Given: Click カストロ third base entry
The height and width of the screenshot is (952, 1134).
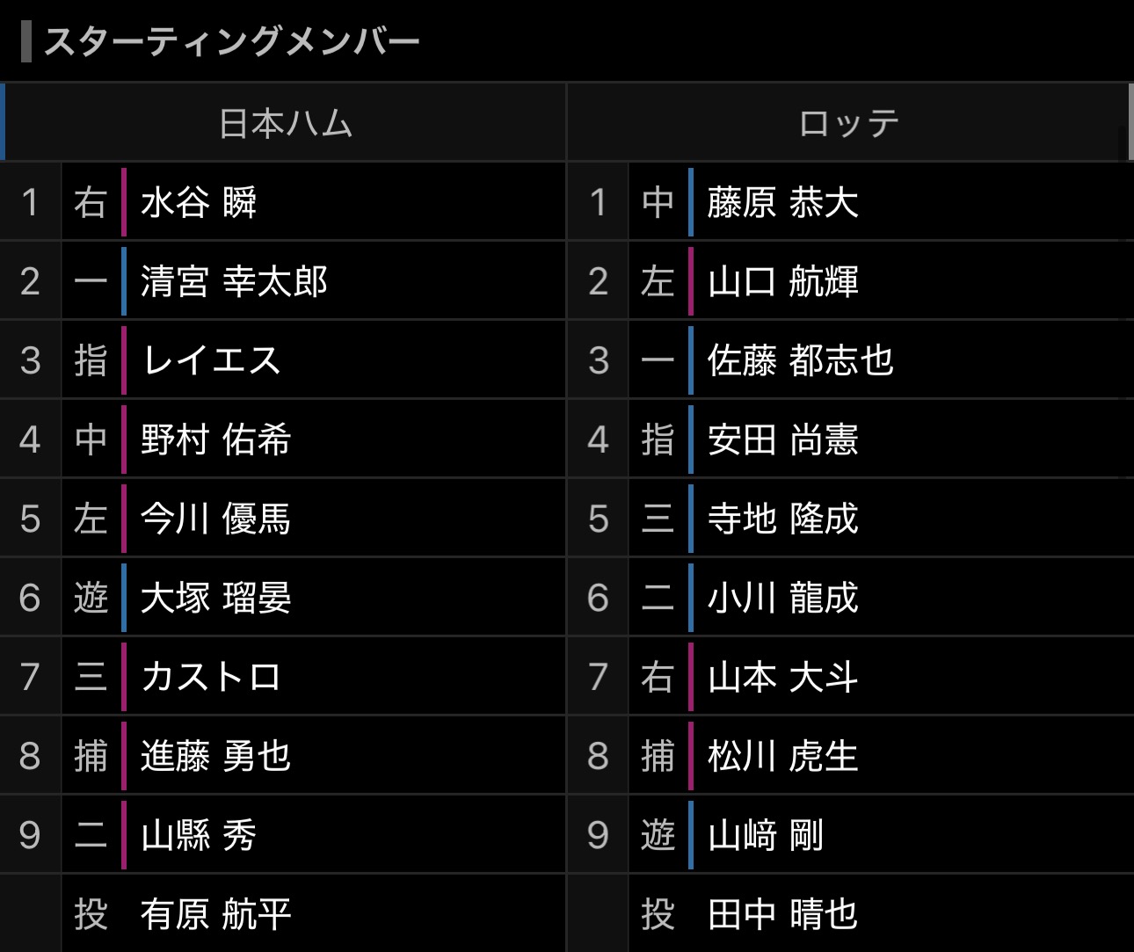Looking at the screenshot, I should tap(211, 677).
